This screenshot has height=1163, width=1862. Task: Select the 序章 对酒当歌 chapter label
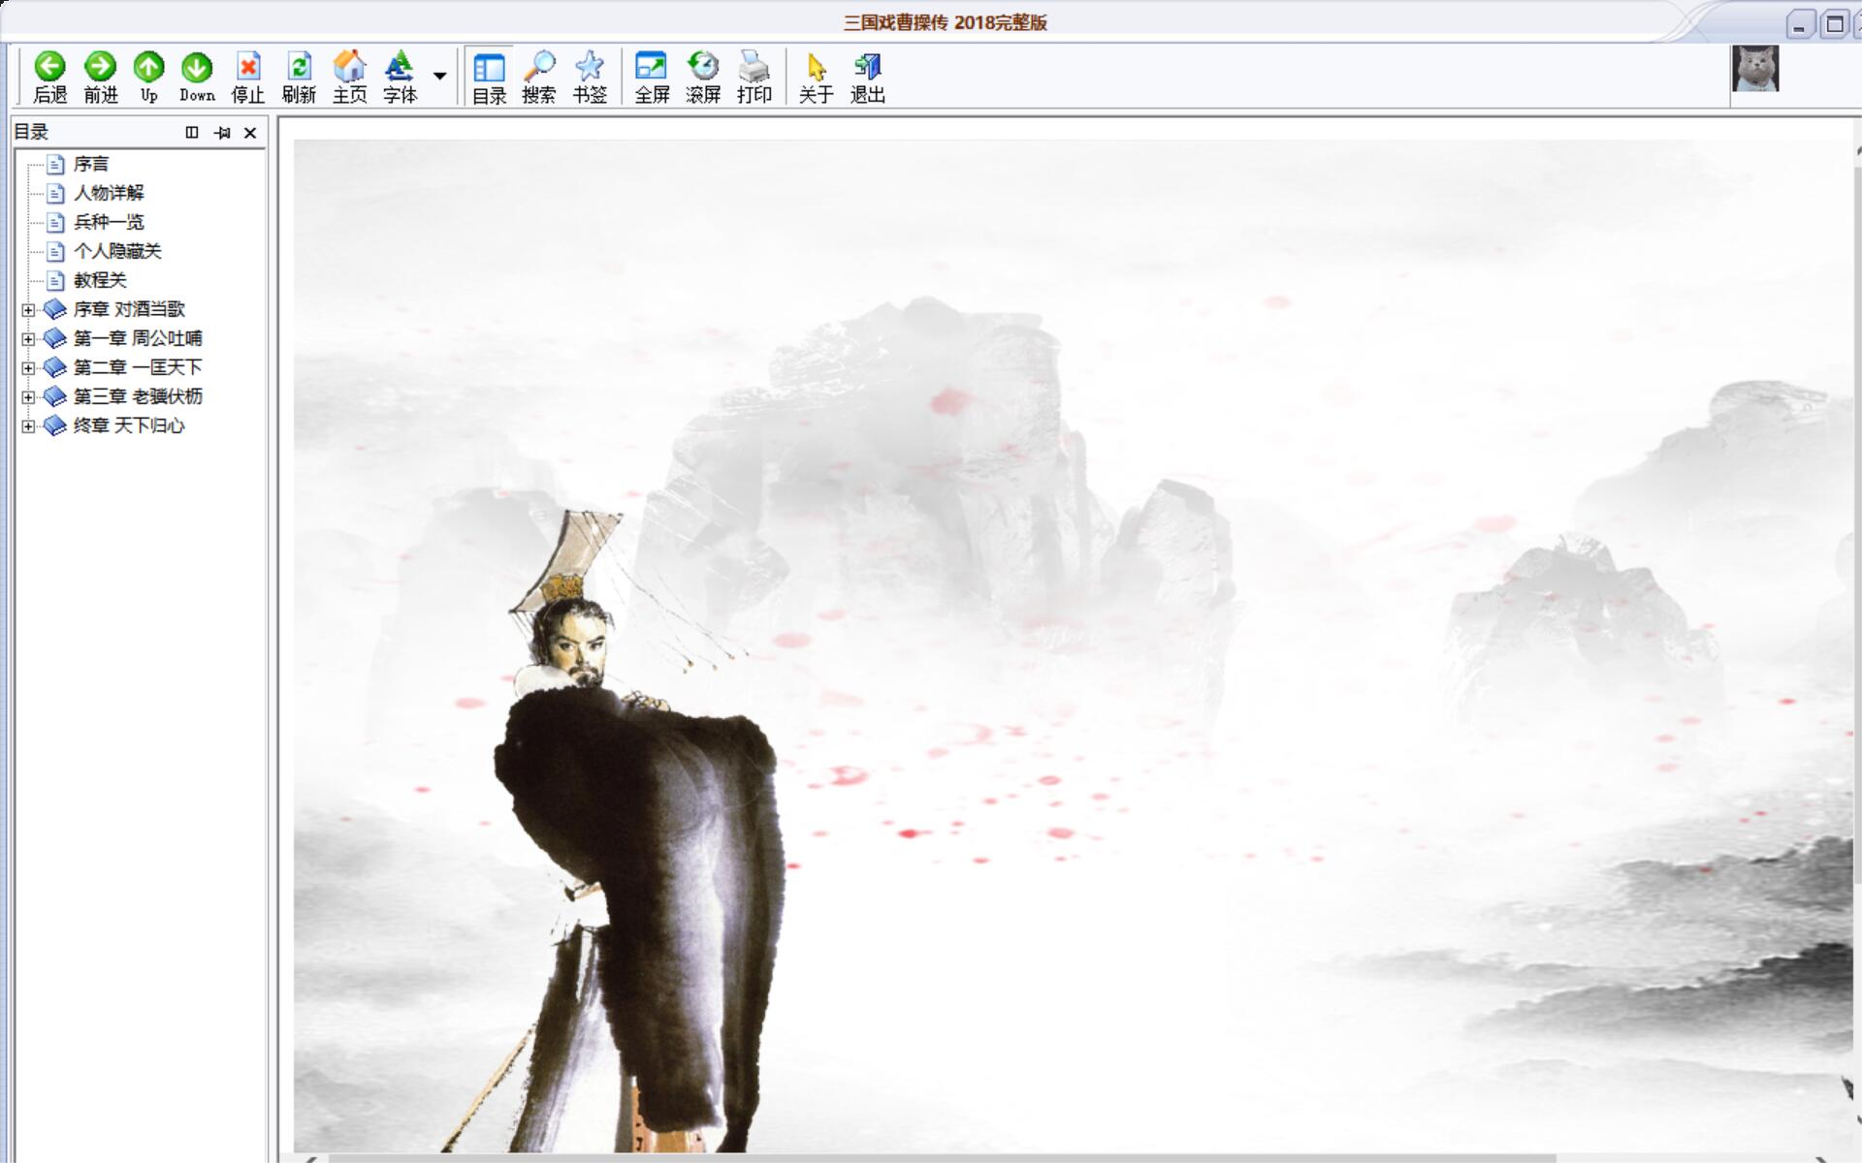[x=129, y=309]
